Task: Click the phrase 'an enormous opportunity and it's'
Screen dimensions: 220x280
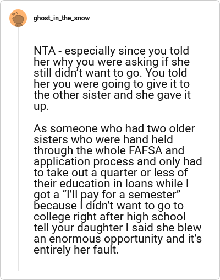Action: point(118,239)
